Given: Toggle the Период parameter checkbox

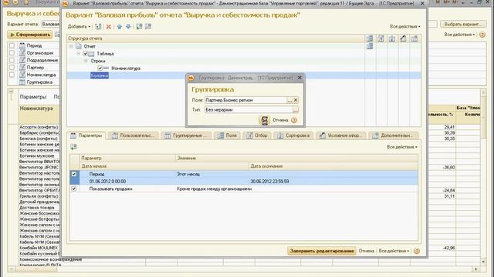Looking at the screenshot, I should point(74,174).
